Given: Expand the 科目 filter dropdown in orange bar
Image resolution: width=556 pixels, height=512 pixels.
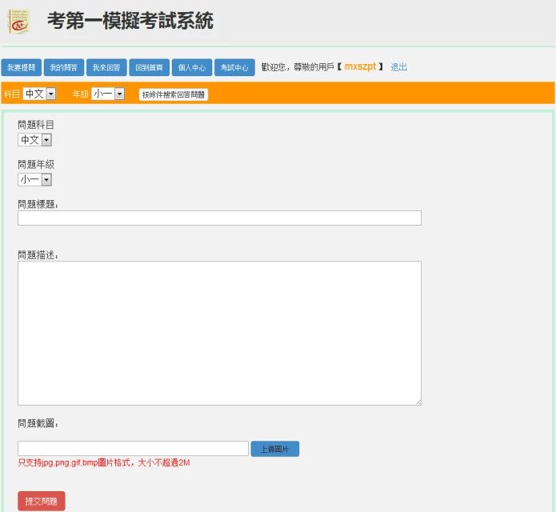Looking at the screenshot, I should point(39,94).
